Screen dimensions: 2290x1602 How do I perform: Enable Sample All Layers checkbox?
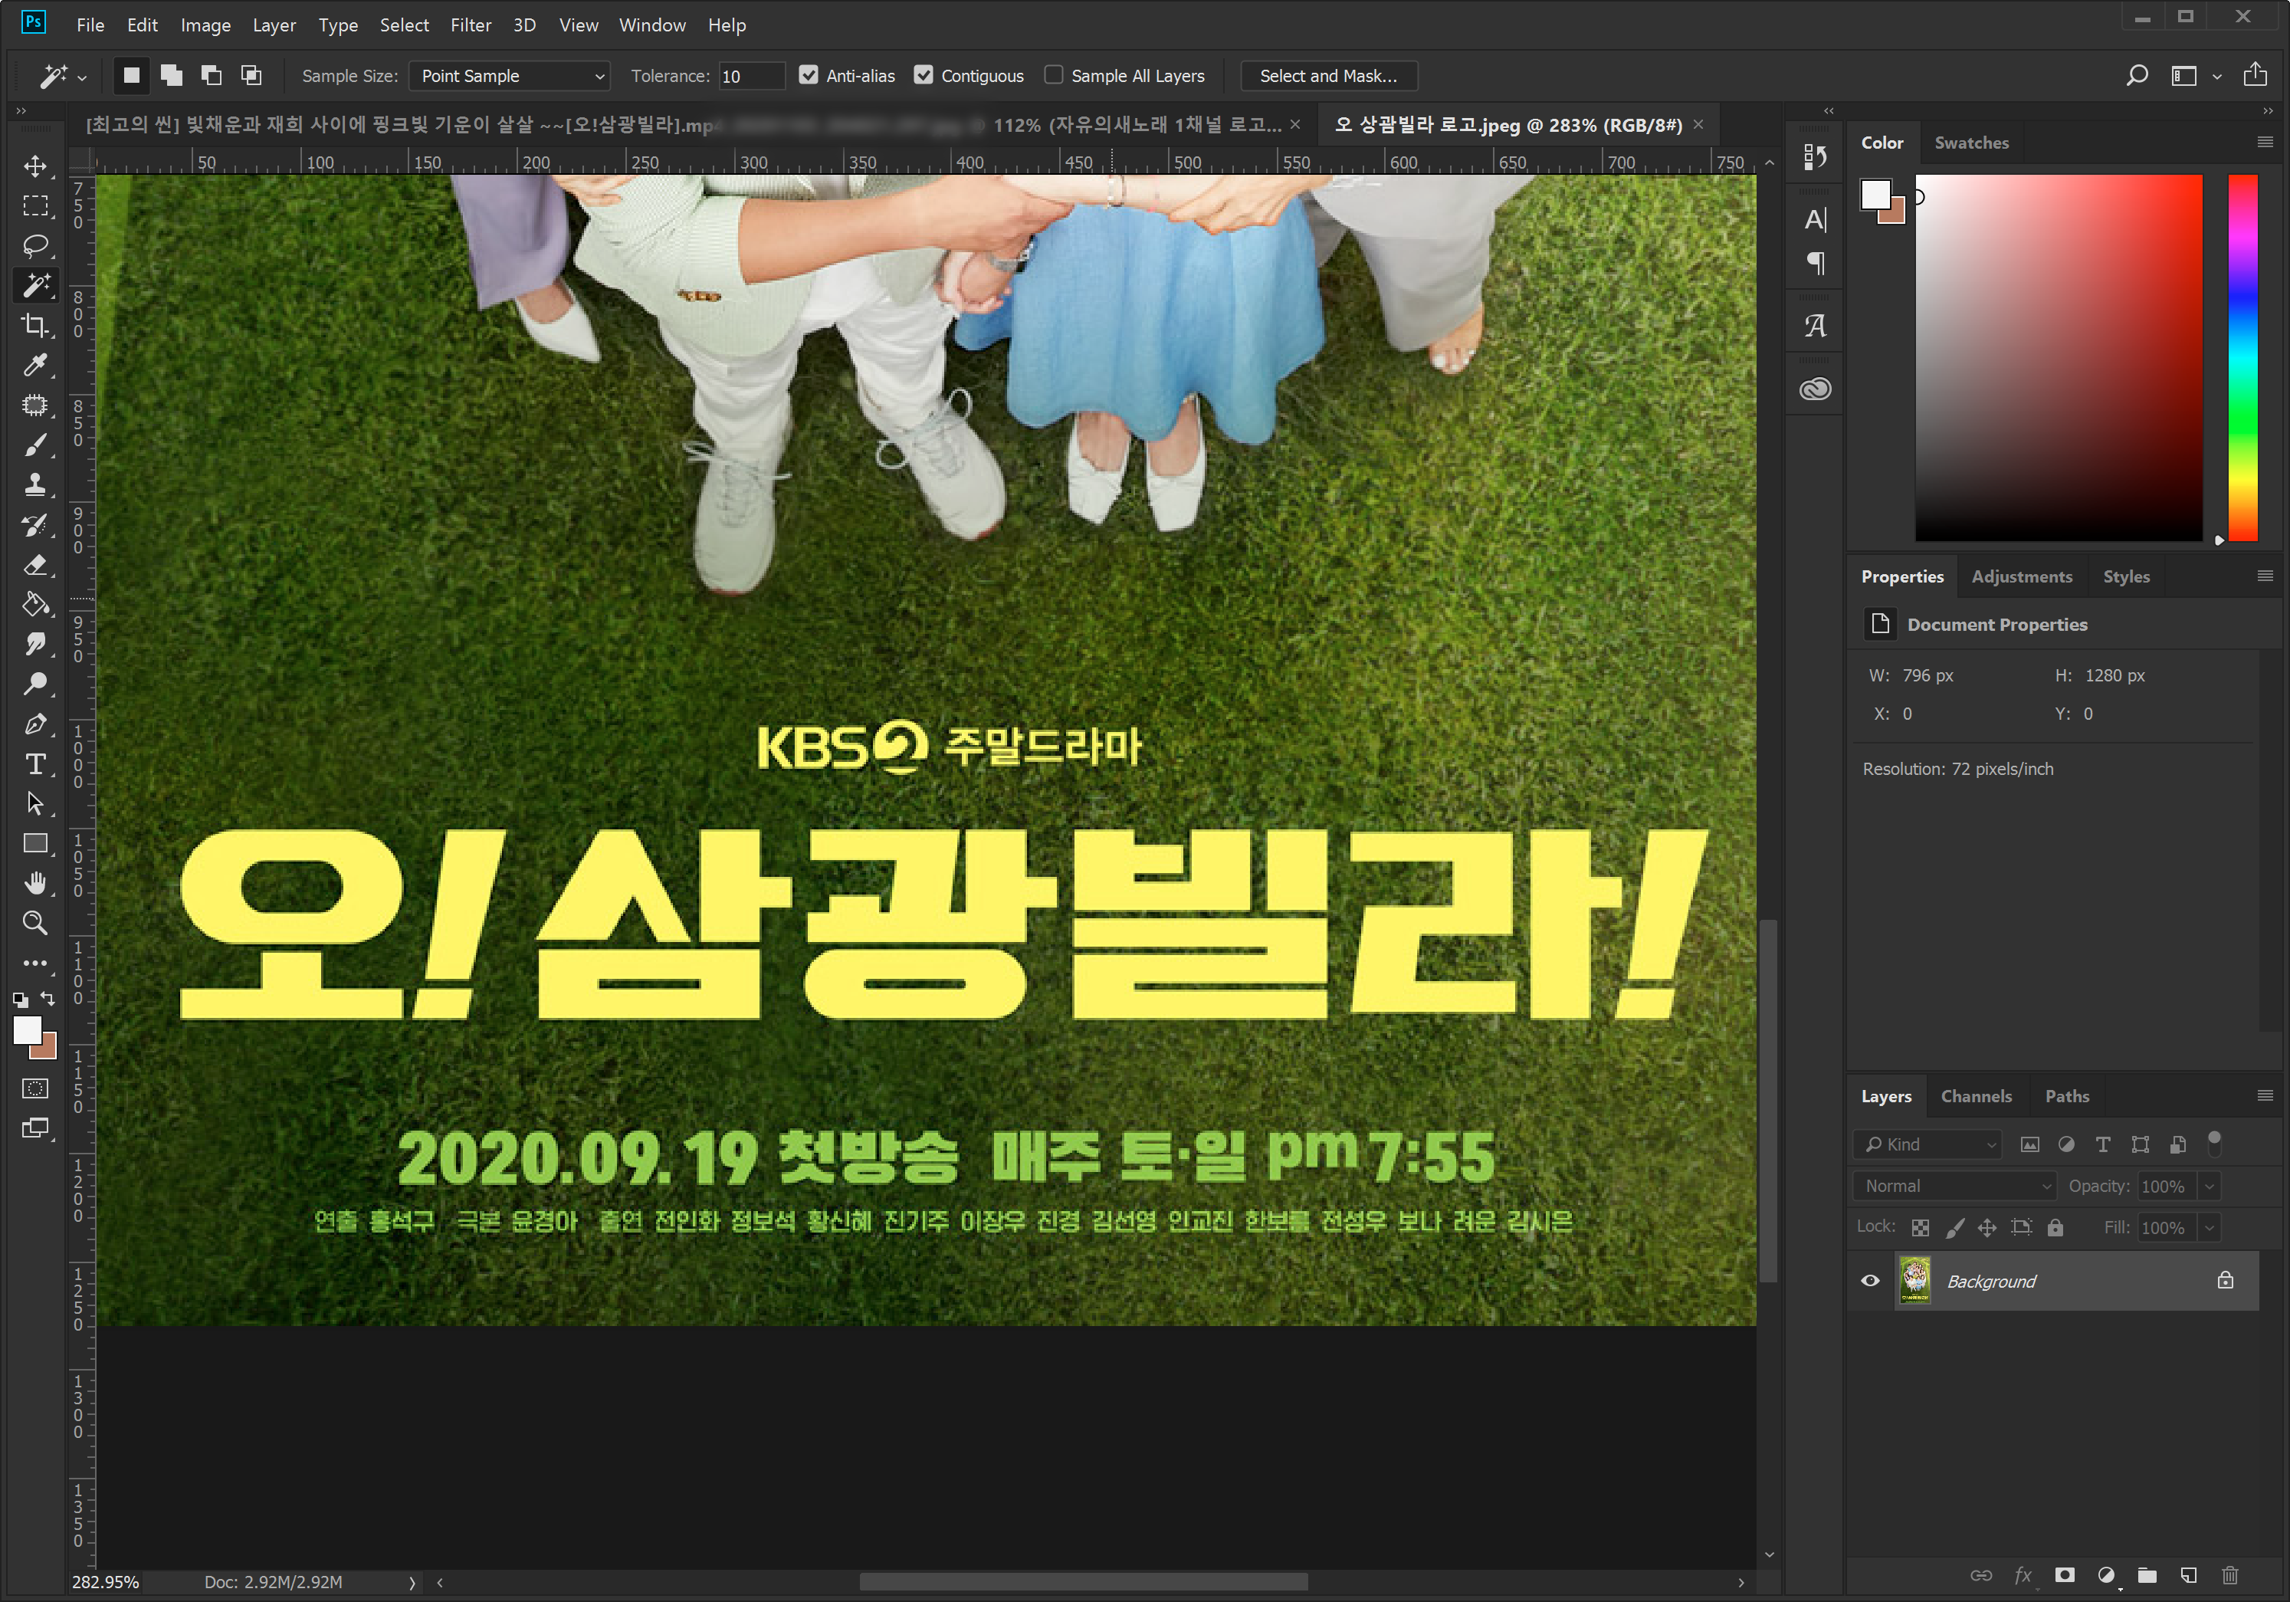click(x=1055, y=76)
